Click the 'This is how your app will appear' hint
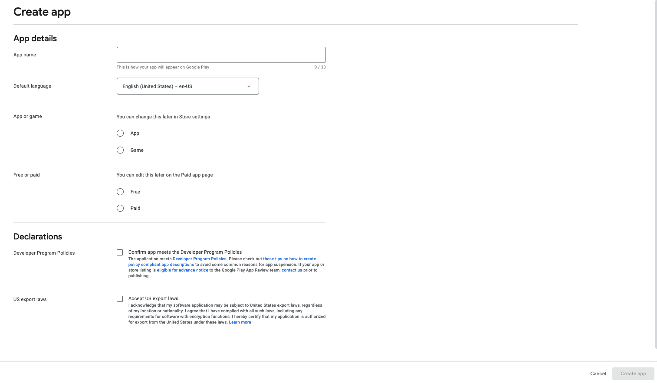The image size is (657, 383). click(163, 67)
